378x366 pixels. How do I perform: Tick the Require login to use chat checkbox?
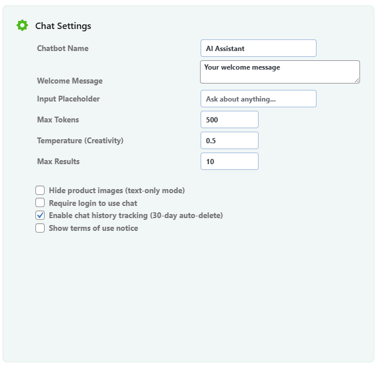click(40, 203)
